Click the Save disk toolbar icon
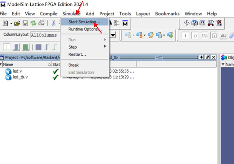The width and height of the screenshot is (234, 164). click(x=25, y=23)
